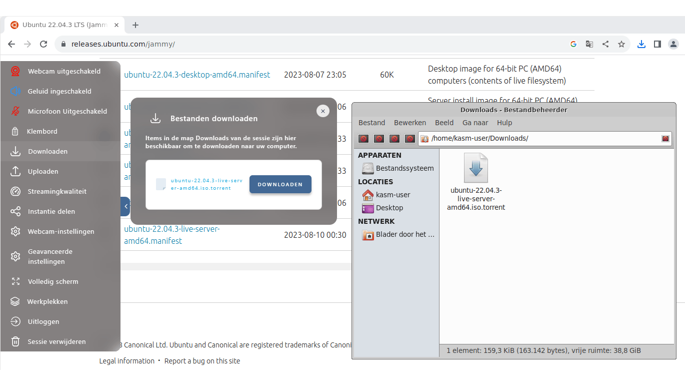Viewport: 685px width, 386px height.
Task: Select the torrent file in Downloads folder
Action: 476,182
